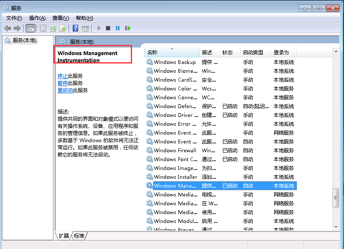Viewport: 344px width, 249px height.
Task: Click the Refresh toolbar icon
Action: pos(53,28)
